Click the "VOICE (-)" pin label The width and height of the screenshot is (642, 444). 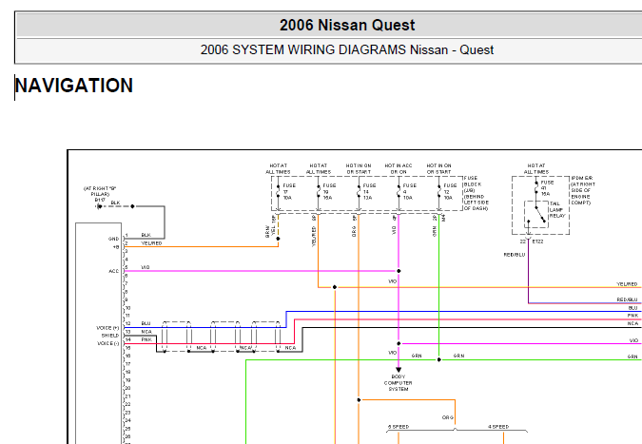pos(107,343)
